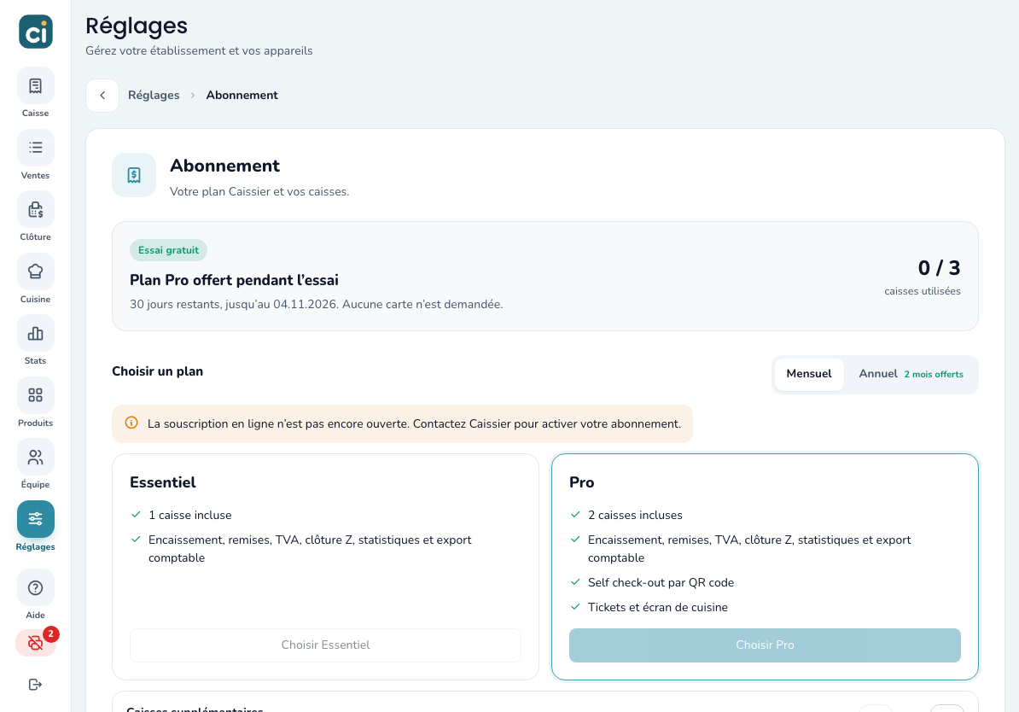Screen dimensions: 1019x712
Task: Click 'Plan Pro offert pendant l'essai' heading
Action: point(234,280)
